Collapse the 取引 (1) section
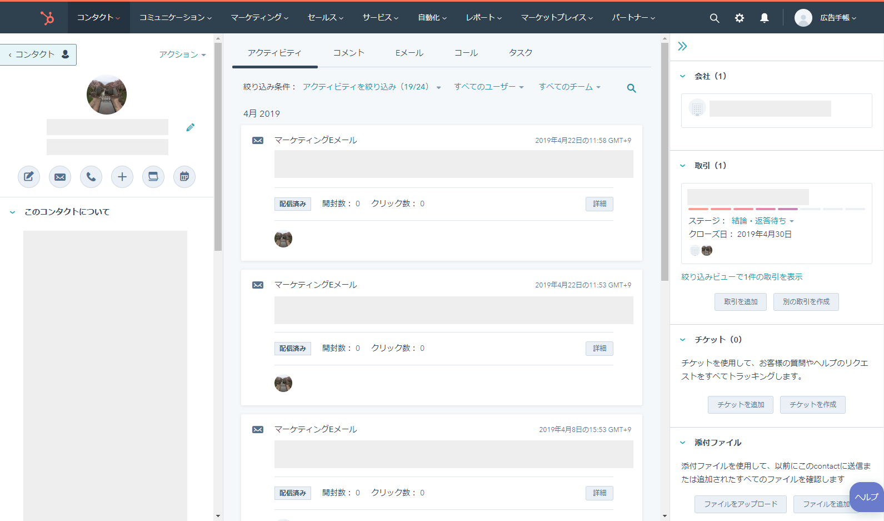The width and height of the screenshot is (884, 521). point(683,166)
